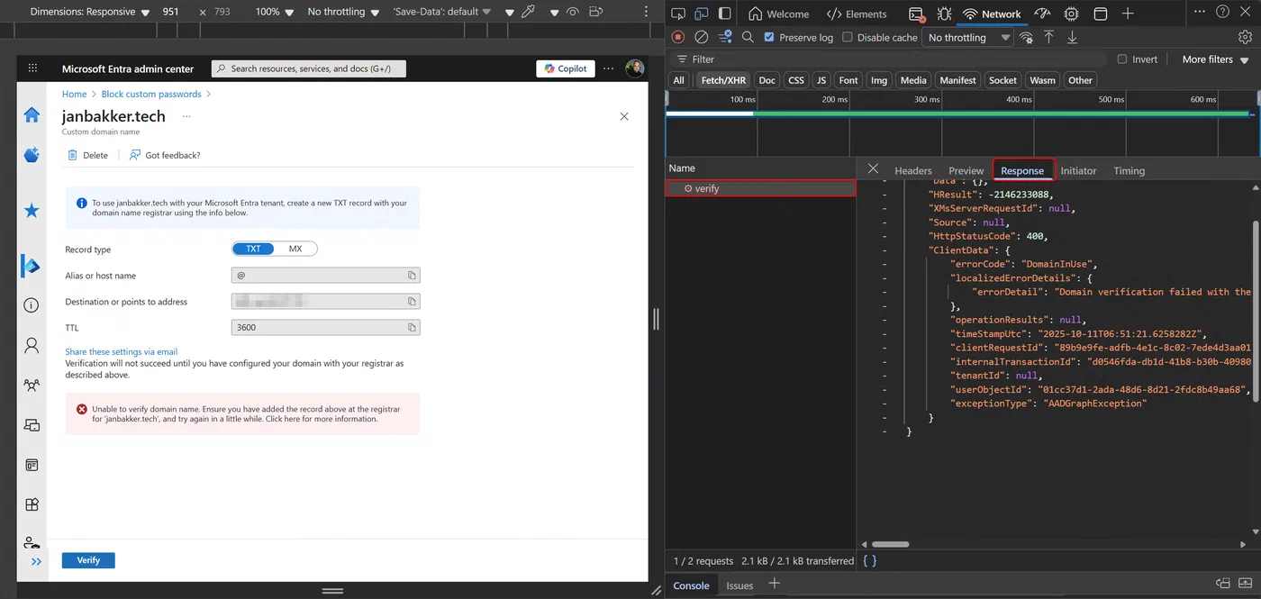The width and height of the screenshot is (1261, 599).
Task: Open the Elements tool tab
Action: (857, 14)
